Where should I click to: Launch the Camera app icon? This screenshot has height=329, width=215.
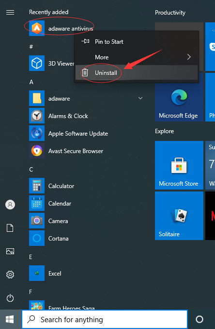click(x=37, y=221)
